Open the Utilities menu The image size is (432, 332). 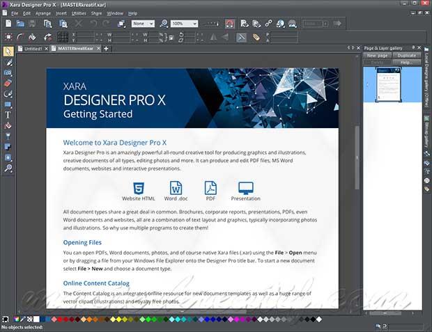click(79, 13)
